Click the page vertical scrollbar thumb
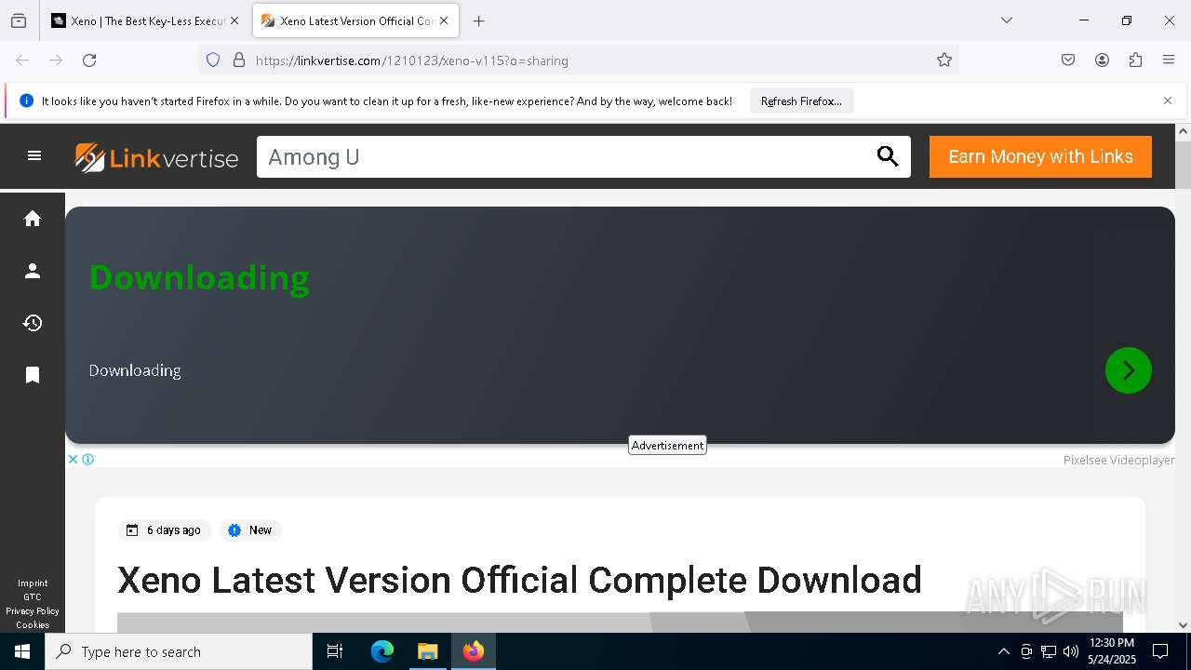Screen dimensions: 1191x670 coord(1183,166)
